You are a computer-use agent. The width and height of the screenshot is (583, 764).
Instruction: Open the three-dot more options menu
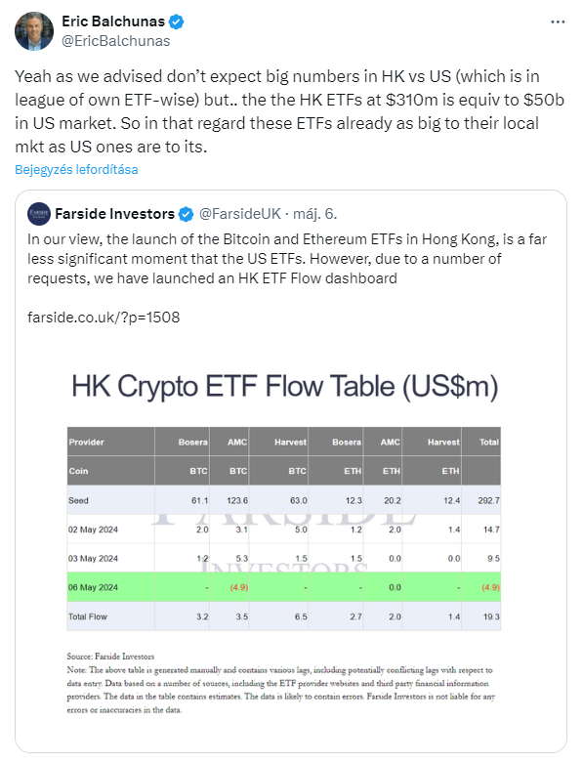(558, 21)
